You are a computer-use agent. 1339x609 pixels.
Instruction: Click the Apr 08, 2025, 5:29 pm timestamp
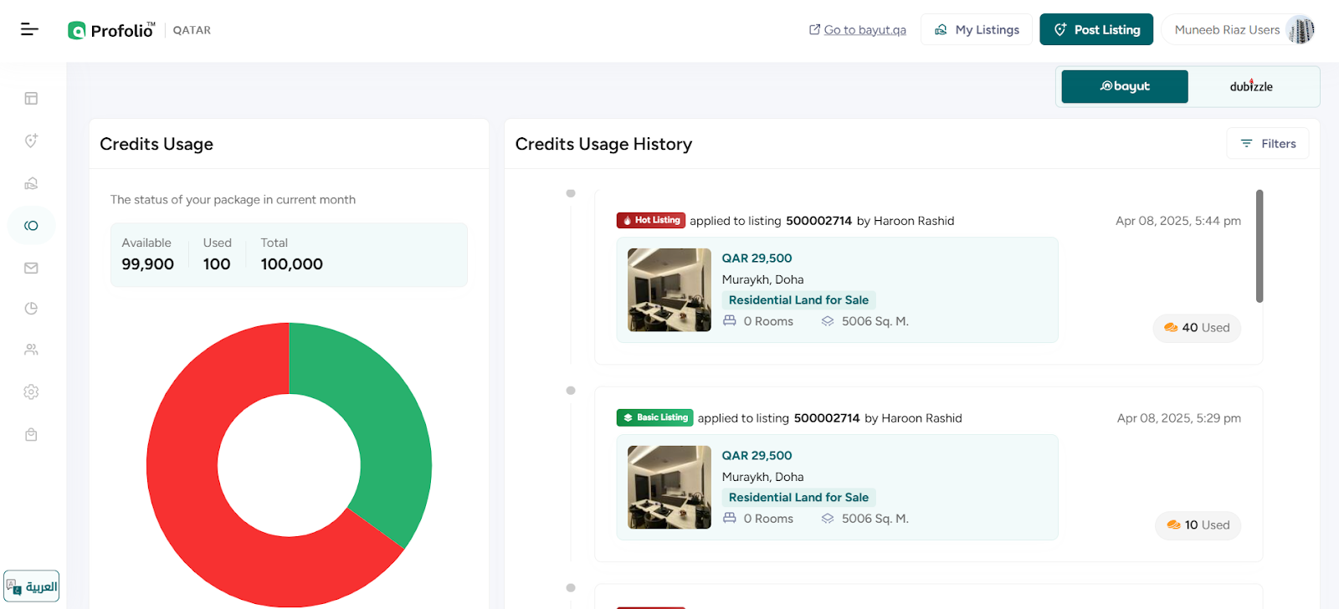(x=1179, y=418)
